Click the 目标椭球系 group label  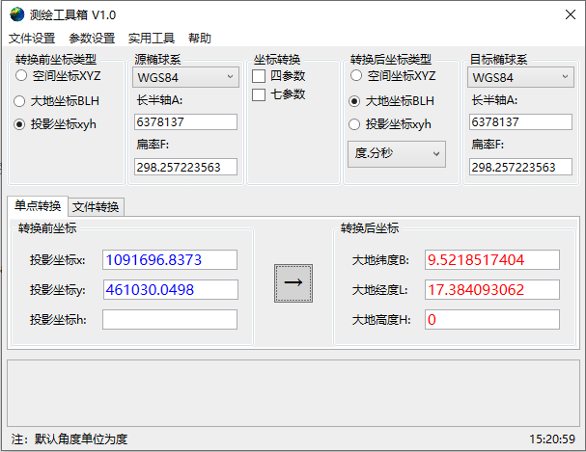(498, 60)
